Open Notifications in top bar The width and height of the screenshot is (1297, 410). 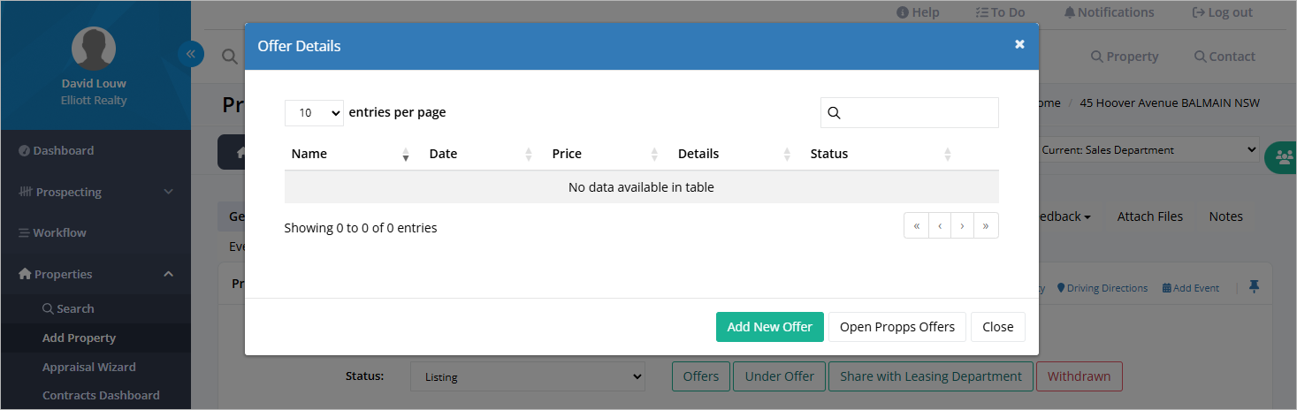click(x=1109, y=12)
